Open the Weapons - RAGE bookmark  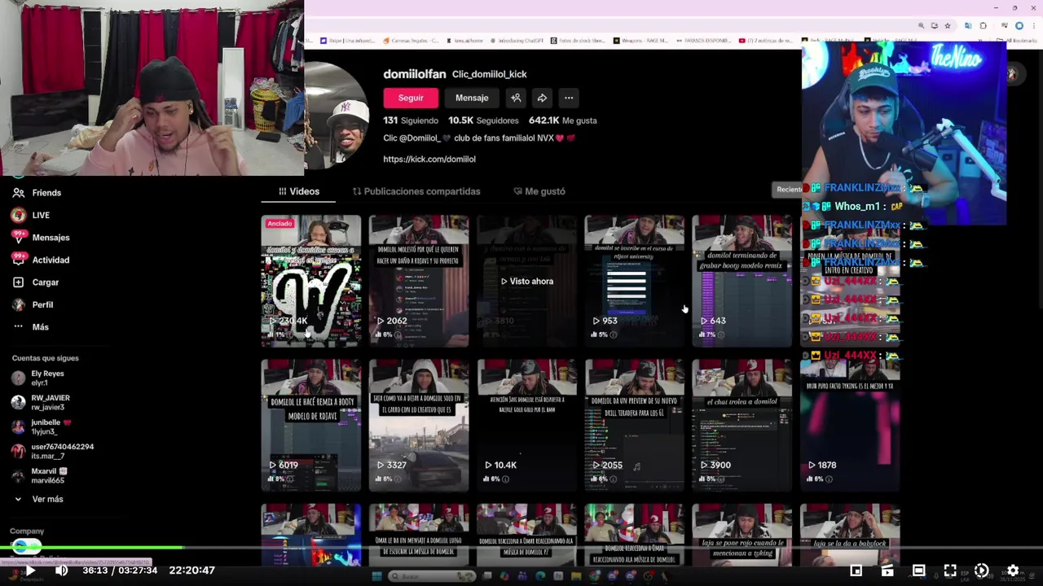(639, 40)
